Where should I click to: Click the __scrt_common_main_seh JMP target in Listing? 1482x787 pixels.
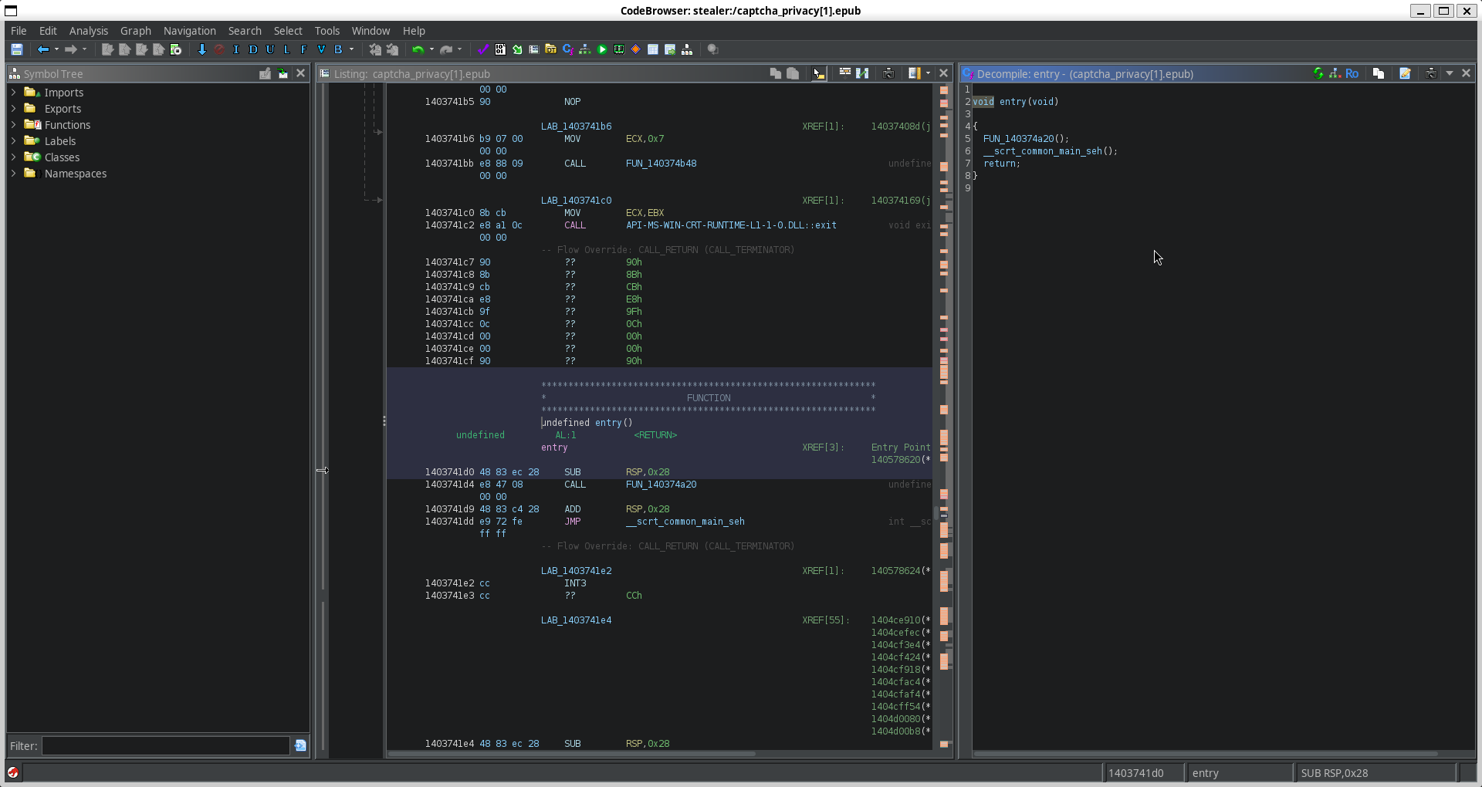tap(685, 522)
